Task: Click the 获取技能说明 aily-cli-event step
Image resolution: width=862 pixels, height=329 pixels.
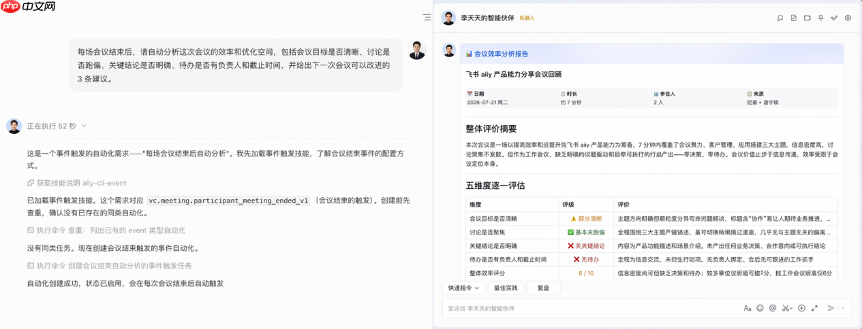Action: 76,183
